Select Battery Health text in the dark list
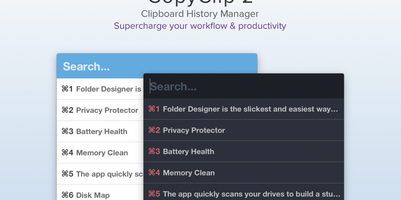401x200 pixels. tap(188, 152)
